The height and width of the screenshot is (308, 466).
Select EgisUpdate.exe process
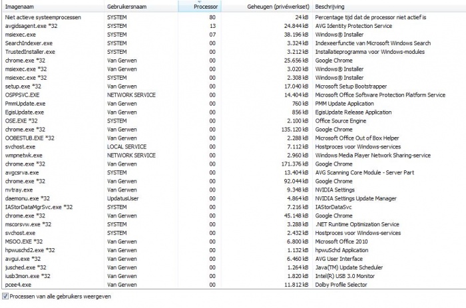click(234, 112)
